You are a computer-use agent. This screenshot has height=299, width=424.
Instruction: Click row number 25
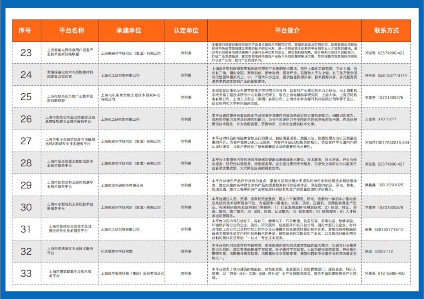click(x=26, y=97)
